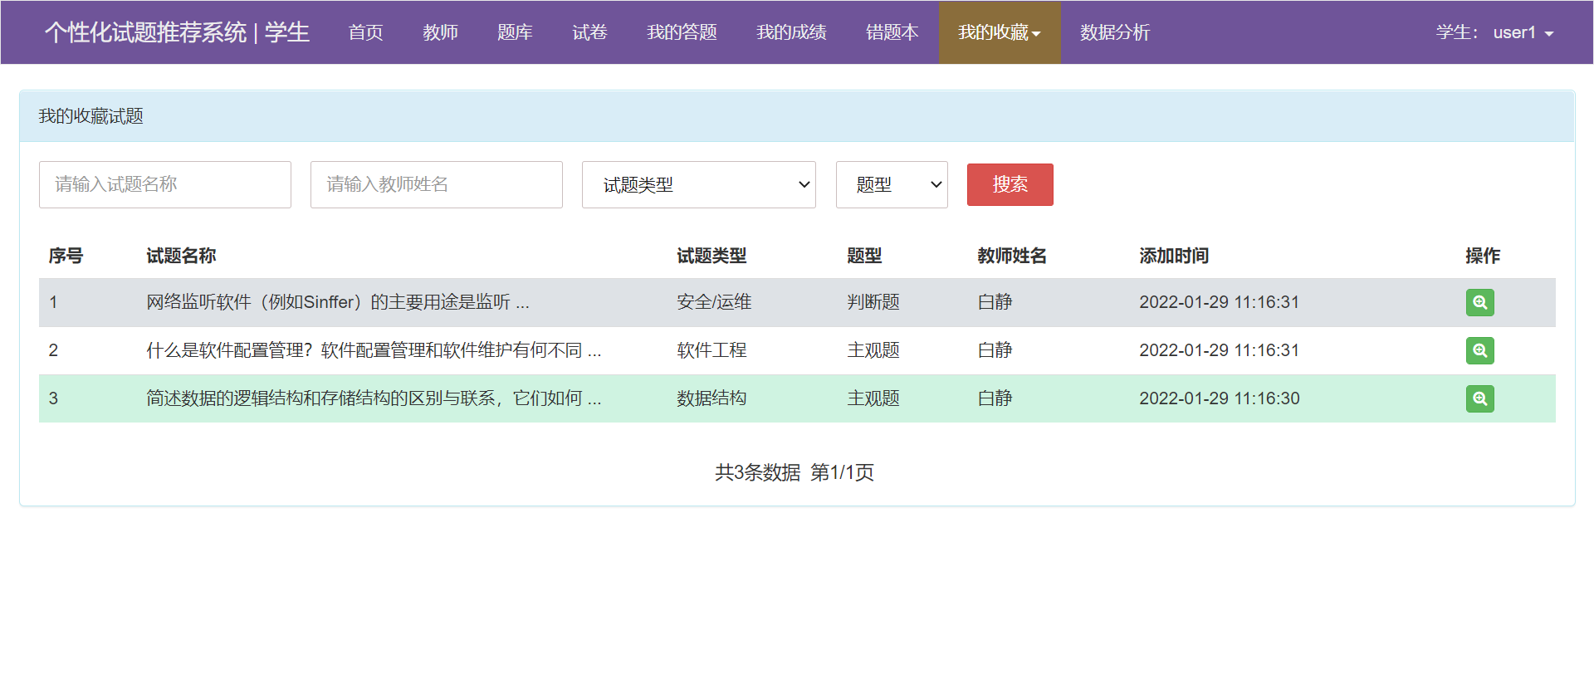Screen dimensions: 1594x684
Task: Open 我的答题 in the navbar
Action: [682, 32]
